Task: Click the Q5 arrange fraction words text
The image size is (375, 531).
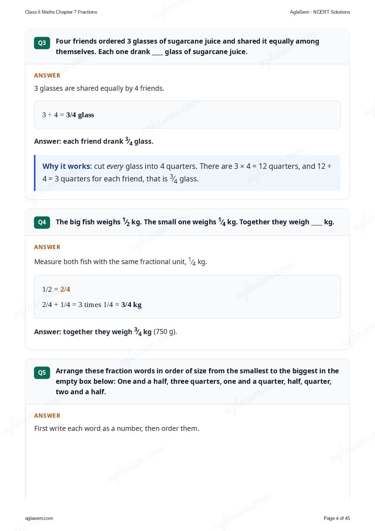Action: 197,381
